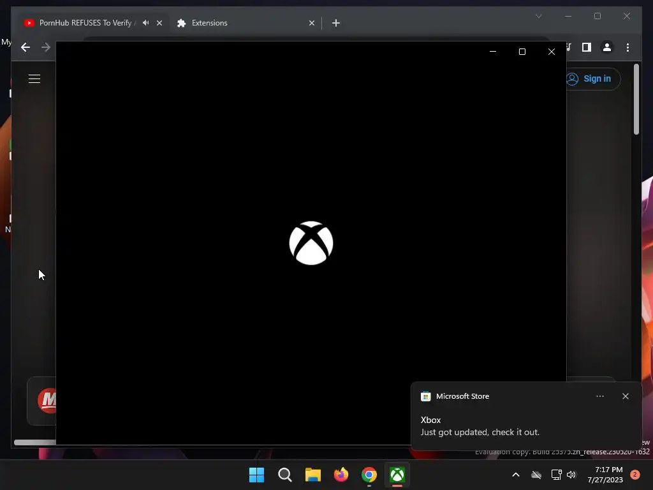Viewport: 653px width, 490px height.
Task: Toggle Chrome's side panel icon
Action: click(587, 47)
